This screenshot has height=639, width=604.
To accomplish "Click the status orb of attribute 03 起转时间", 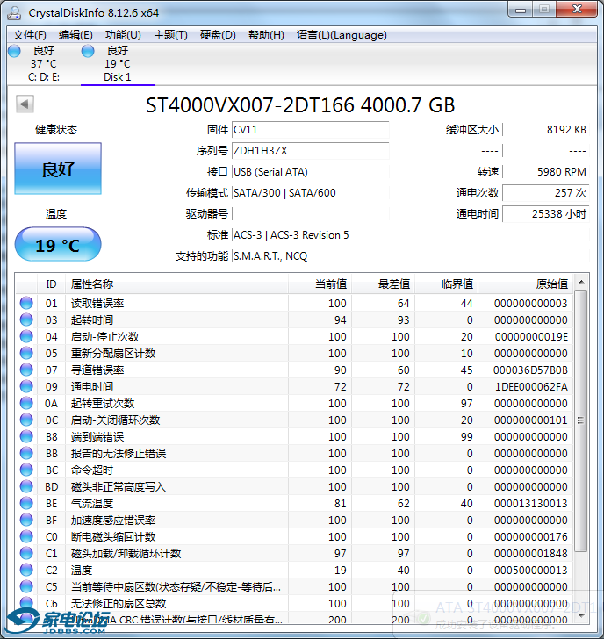I will pos(26,319).
